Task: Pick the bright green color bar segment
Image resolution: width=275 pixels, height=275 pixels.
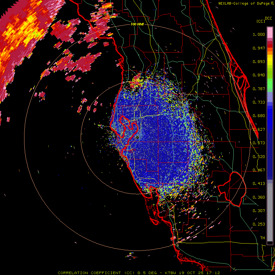Action: pos(270,83)
